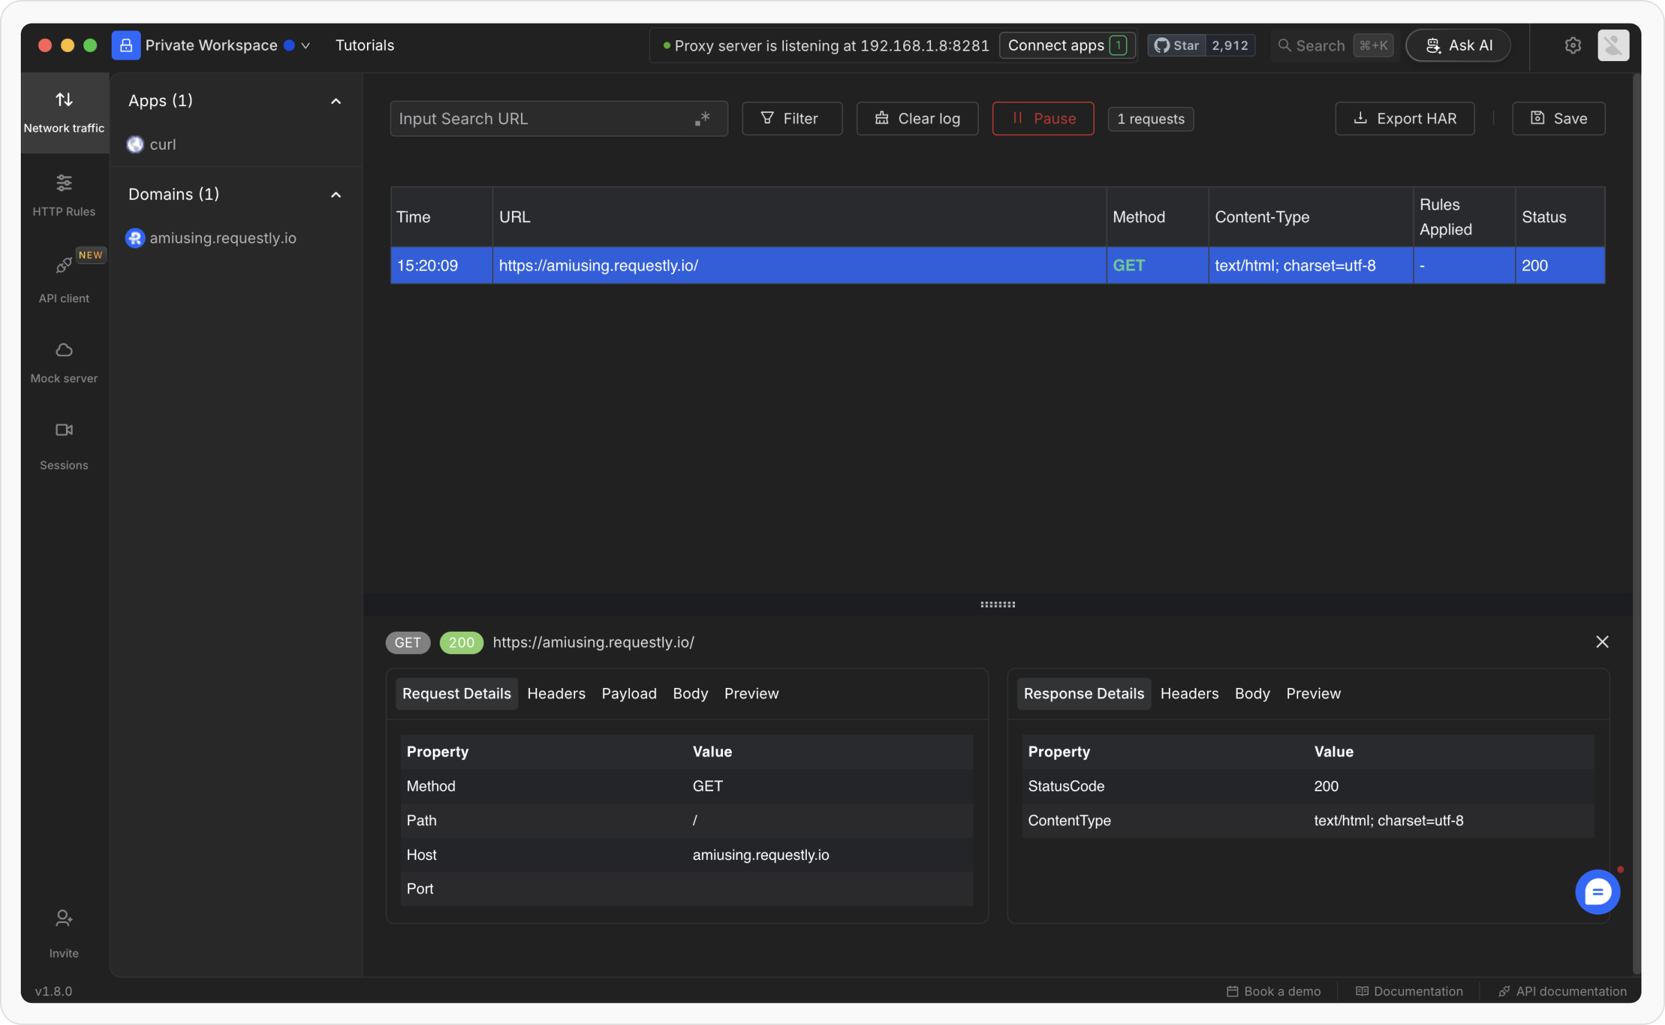Click the Export HAR button

tap(1404, 119)
